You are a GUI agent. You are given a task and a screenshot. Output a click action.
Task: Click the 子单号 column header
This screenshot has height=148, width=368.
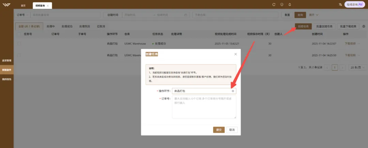tap(82, 34)
